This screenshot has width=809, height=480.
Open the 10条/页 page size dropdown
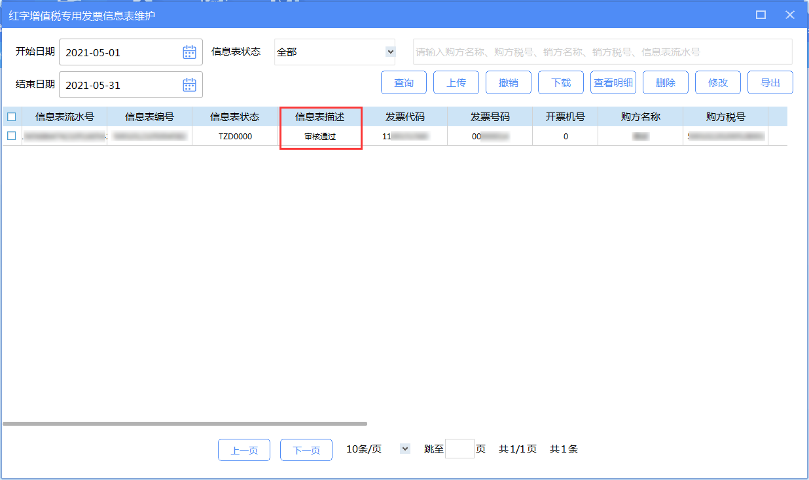tap(404, 449)
